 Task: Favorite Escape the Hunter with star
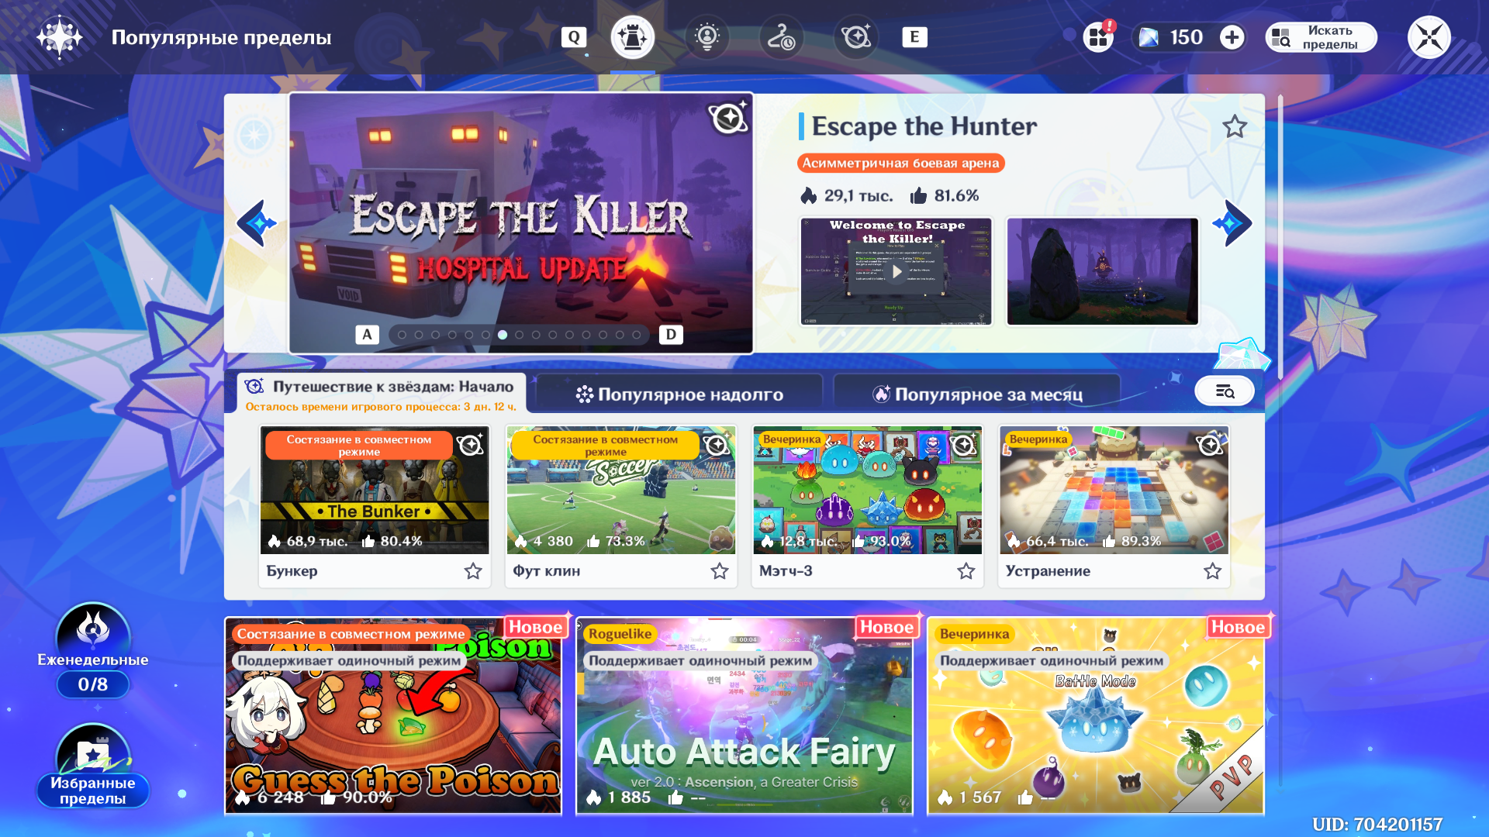(x=1235, y=126)
